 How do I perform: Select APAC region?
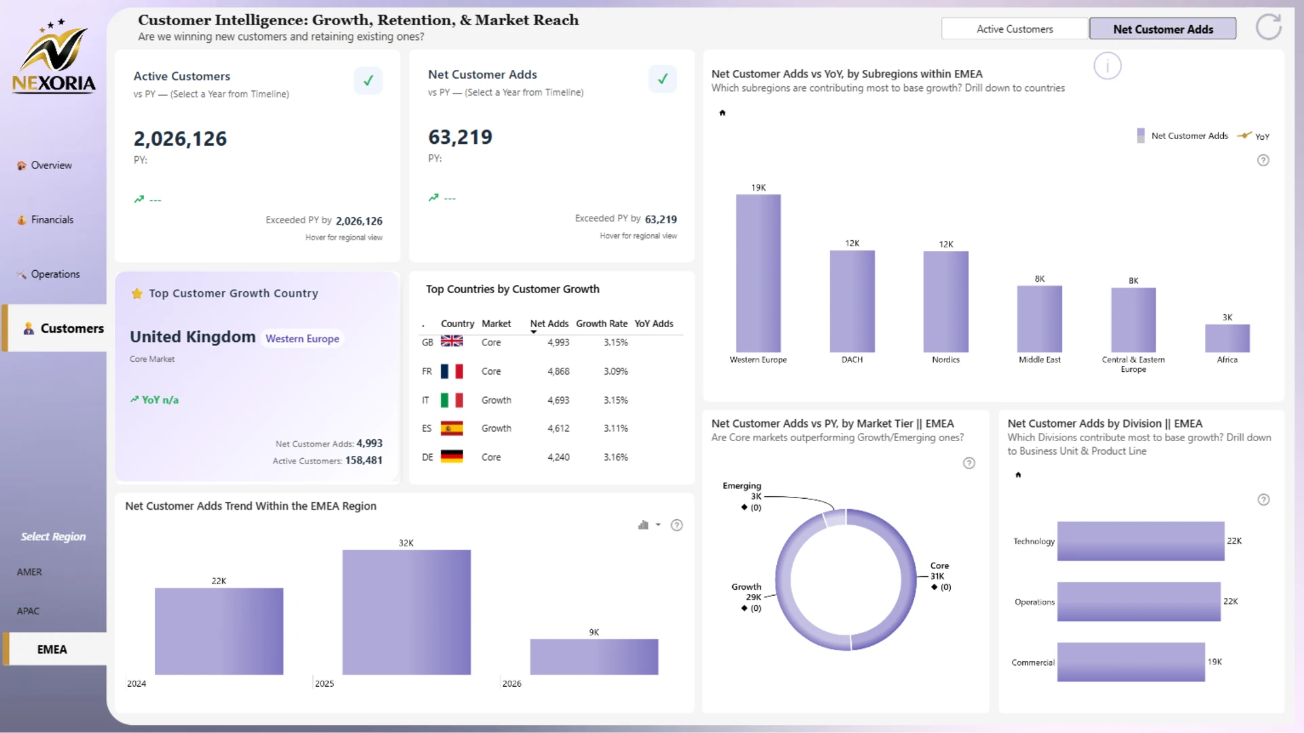(x=28, y=611)
